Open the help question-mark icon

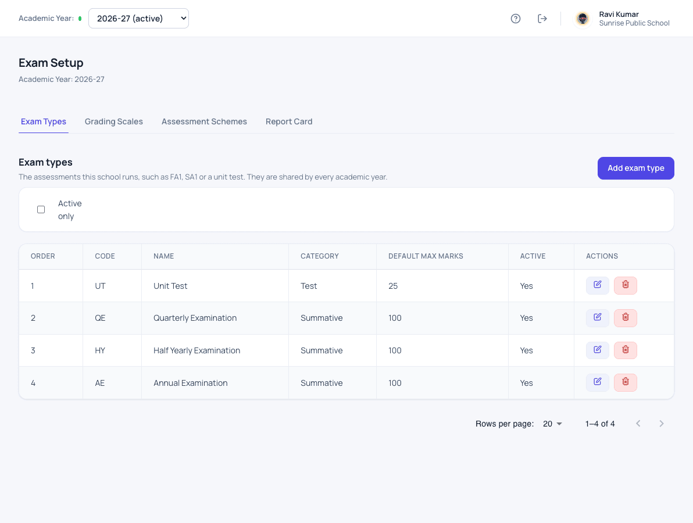[515, 19]
